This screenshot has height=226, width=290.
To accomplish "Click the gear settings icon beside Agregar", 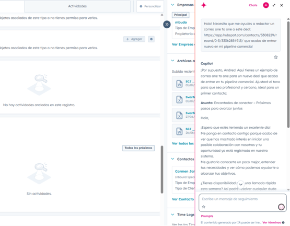I will coord(152,39).
